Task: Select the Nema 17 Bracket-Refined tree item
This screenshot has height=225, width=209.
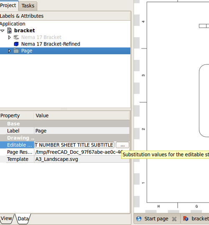Action: click(51, 44)
